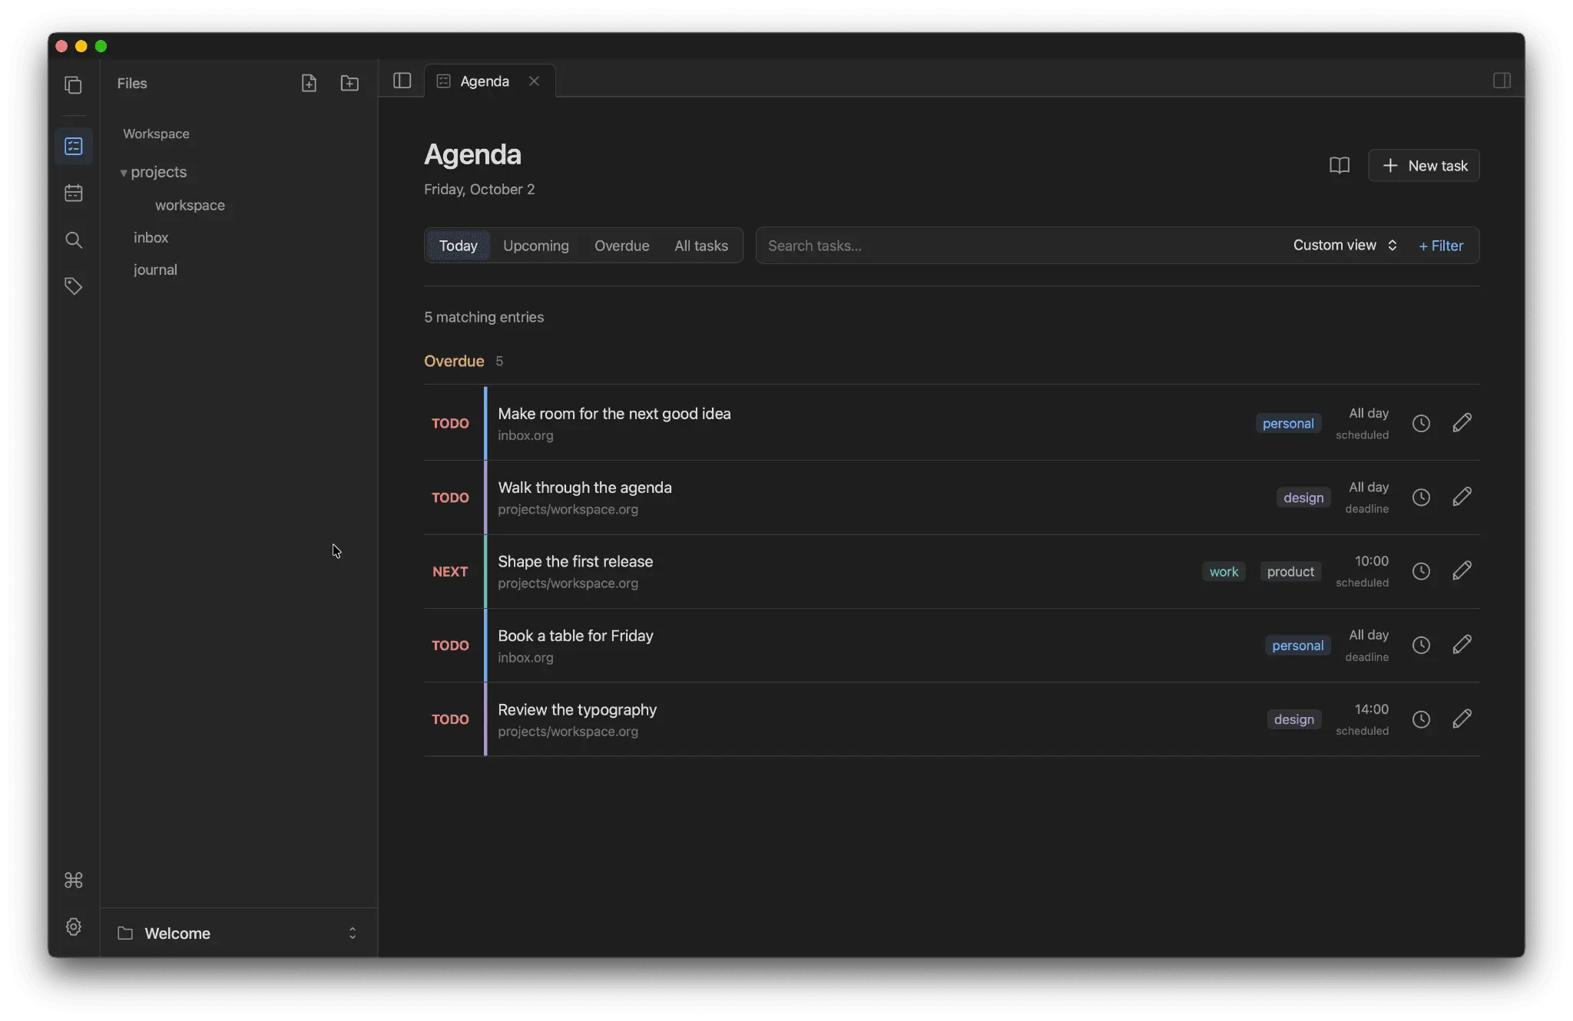
Task: Open the workspace file in the tree
Action: pyautogui.click(x=190, y=205)
